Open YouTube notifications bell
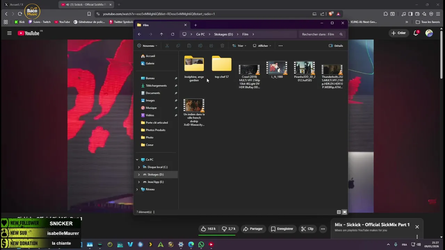Screen dimensions: 445x250 point(416,33)
